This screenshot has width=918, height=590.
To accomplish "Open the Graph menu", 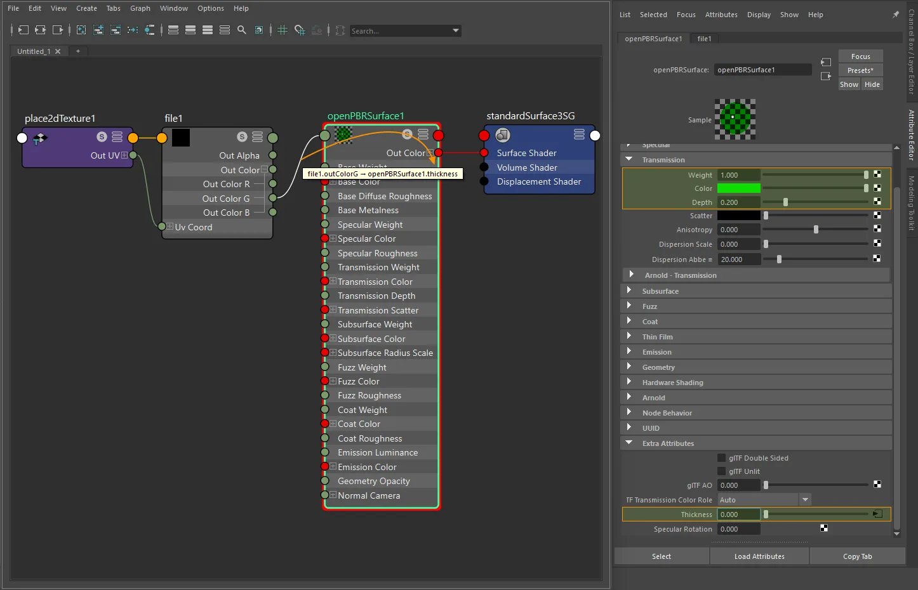I will (140, 8).
